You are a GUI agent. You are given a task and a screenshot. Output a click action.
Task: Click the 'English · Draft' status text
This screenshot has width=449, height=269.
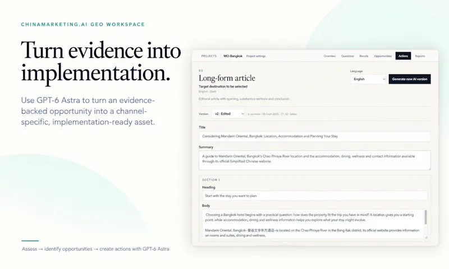coord(207,91)
